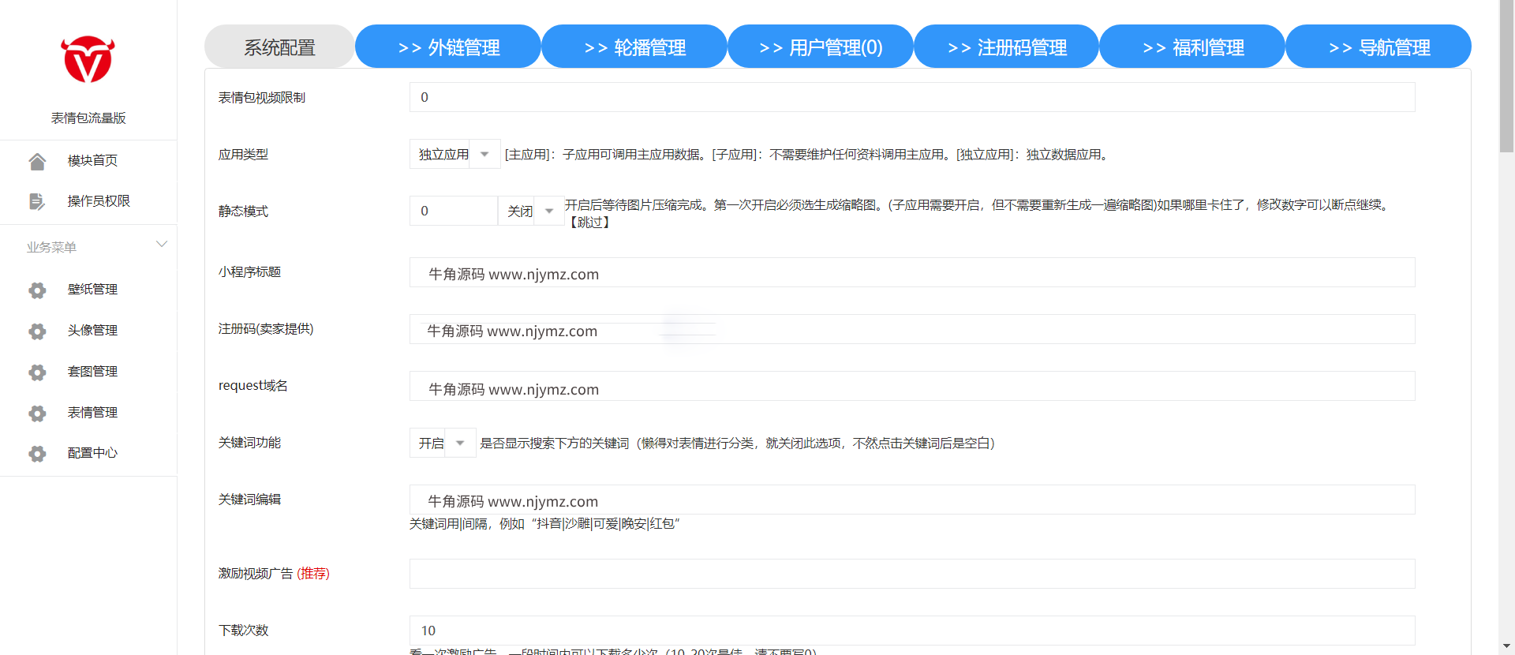The width and height of the screenshot is (1515, 655).
Task: Open the 关键词功能 dropdown showing 开启
Action: tap(443, 443)
